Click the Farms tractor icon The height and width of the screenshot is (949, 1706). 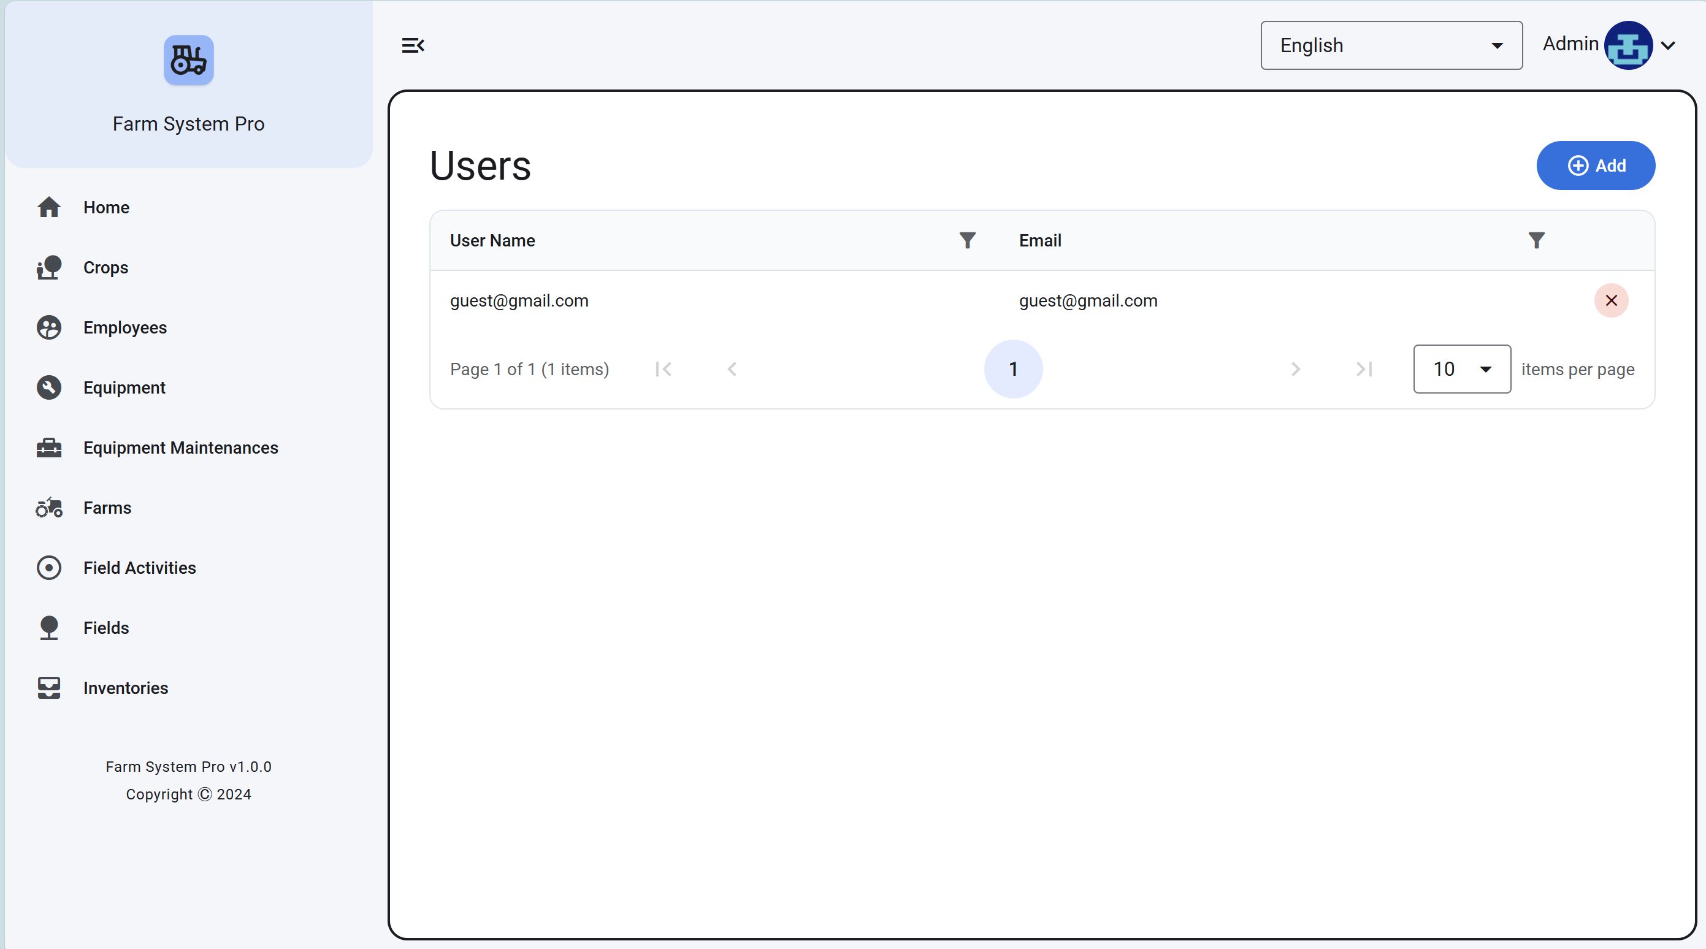pyautogui.click(x=49, y=508)
